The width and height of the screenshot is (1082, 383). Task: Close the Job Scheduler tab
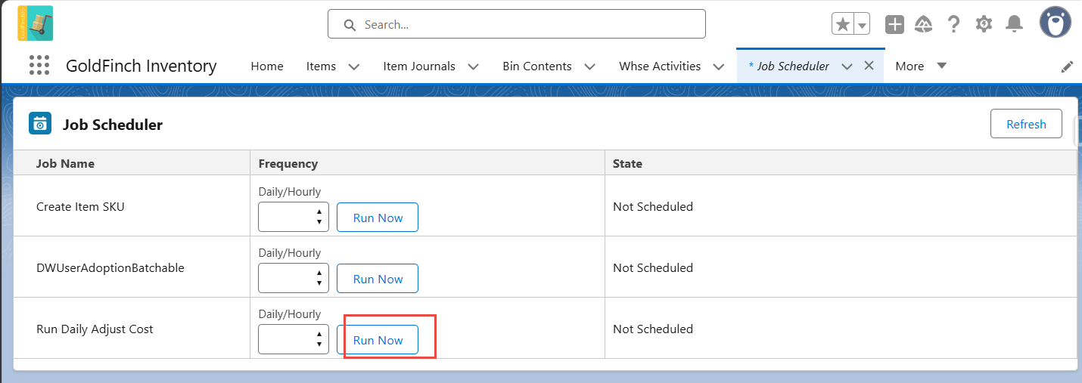869,66
